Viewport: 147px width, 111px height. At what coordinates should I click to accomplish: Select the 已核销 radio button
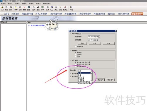76,55
